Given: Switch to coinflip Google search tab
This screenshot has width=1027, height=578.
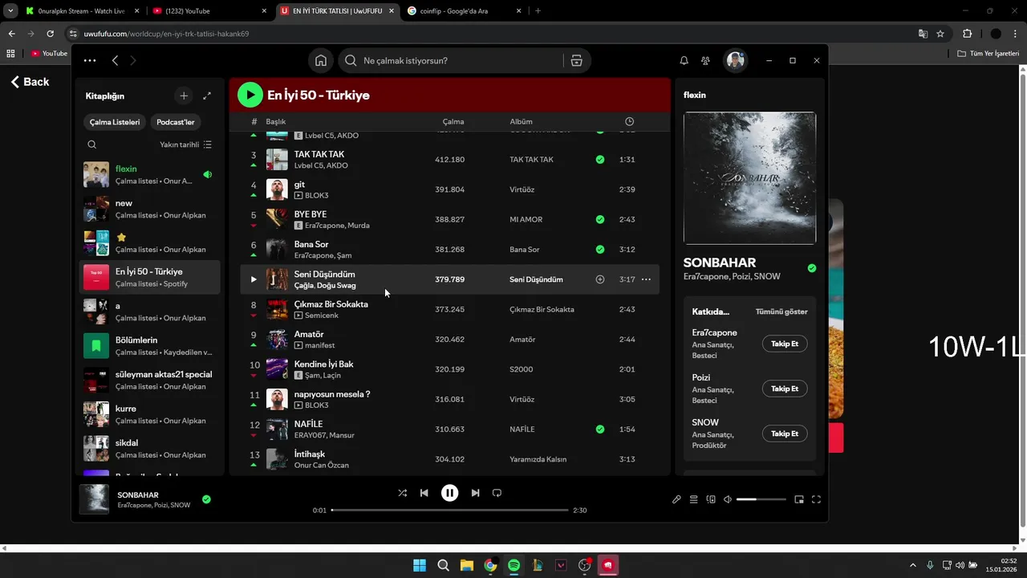Looking at the screenshot, I should (x=463, y=11).
